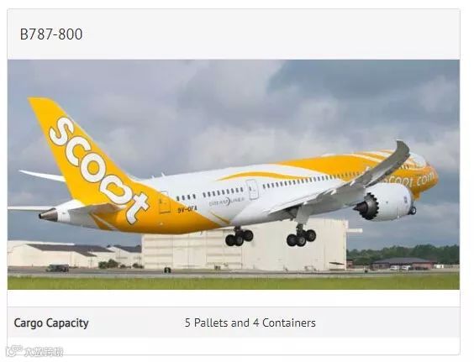This screenshot has height=362, width=474.
Task: Click the rear main landing gear wheels
Action: click(239, 236)
